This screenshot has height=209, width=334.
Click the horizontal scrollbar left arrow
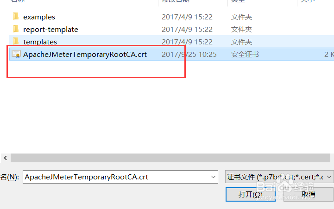pos(6,158)
